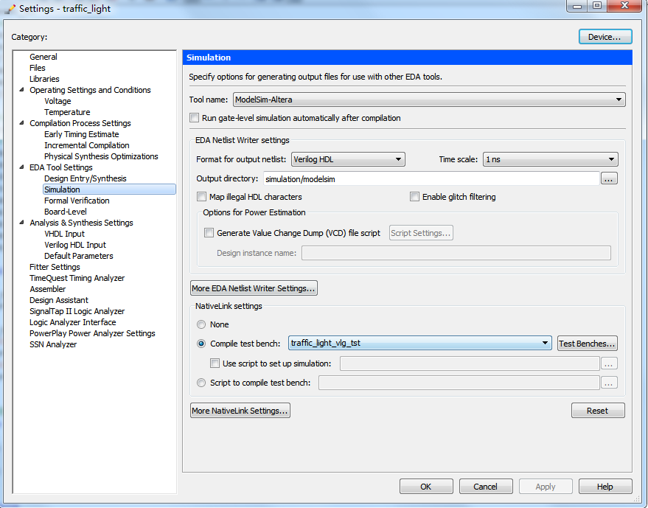This screenshot has width=648, height=508.
Task: Enable glitch filtering checkbox
Action: point(414,197)
